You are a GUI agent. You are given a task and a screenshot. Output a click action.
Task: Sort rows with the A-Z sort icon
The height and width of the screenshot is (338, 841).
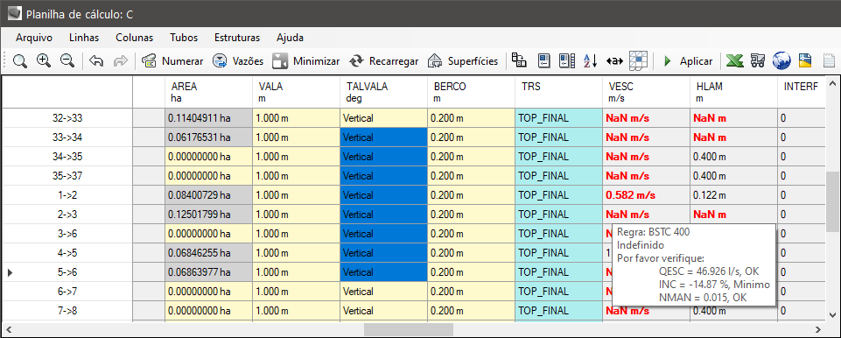[590, 61]
